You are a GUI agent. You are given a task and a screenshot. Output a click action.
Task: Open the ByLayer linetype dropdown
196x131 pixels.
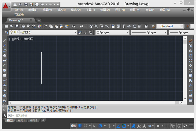(165, 32)
